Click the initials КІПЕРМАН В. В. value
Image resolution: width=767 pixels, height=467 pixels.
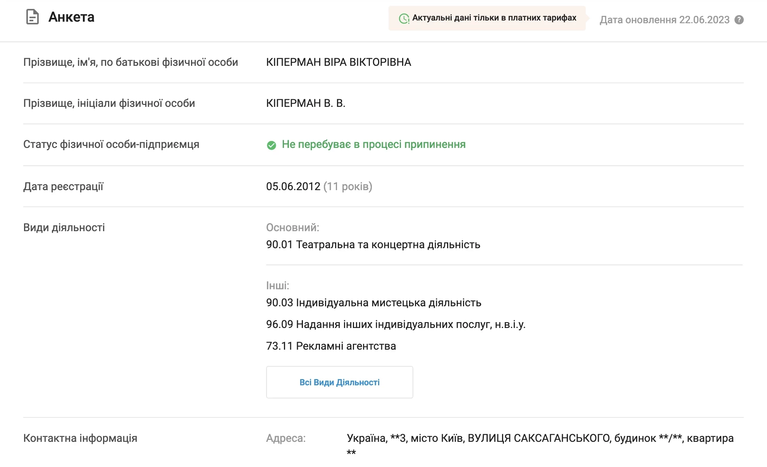tap(305, 103)
